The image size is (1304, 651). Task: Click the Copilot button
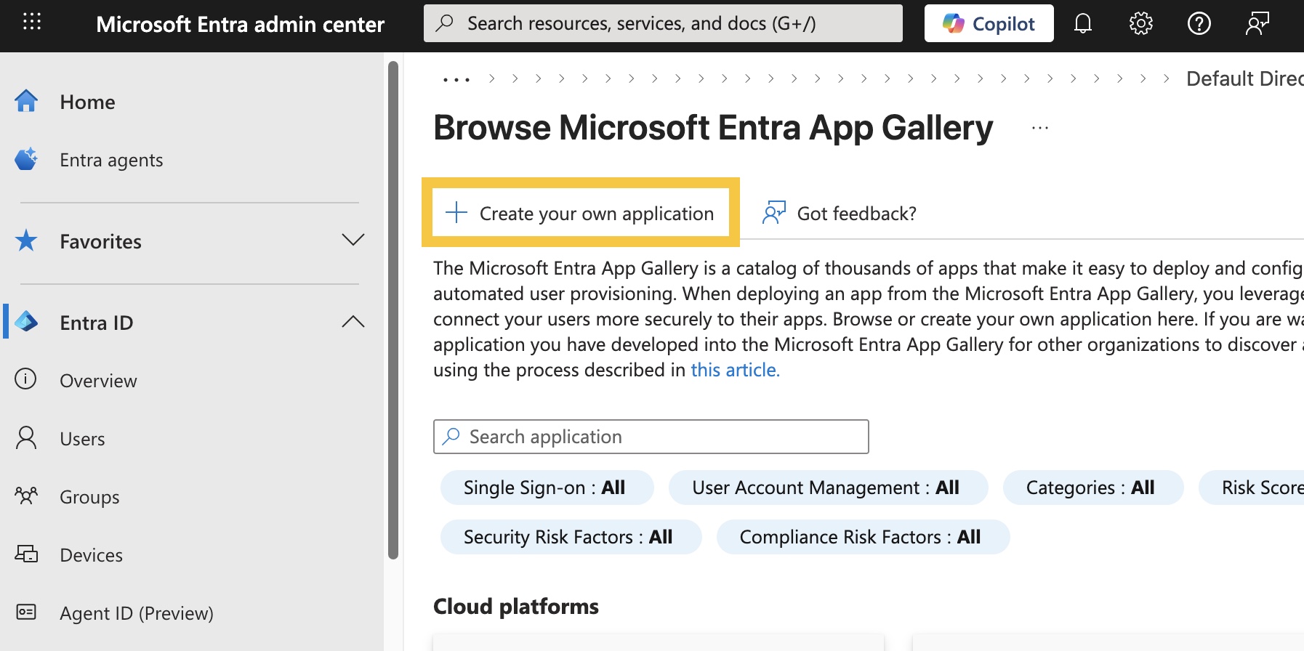[989, 24]
